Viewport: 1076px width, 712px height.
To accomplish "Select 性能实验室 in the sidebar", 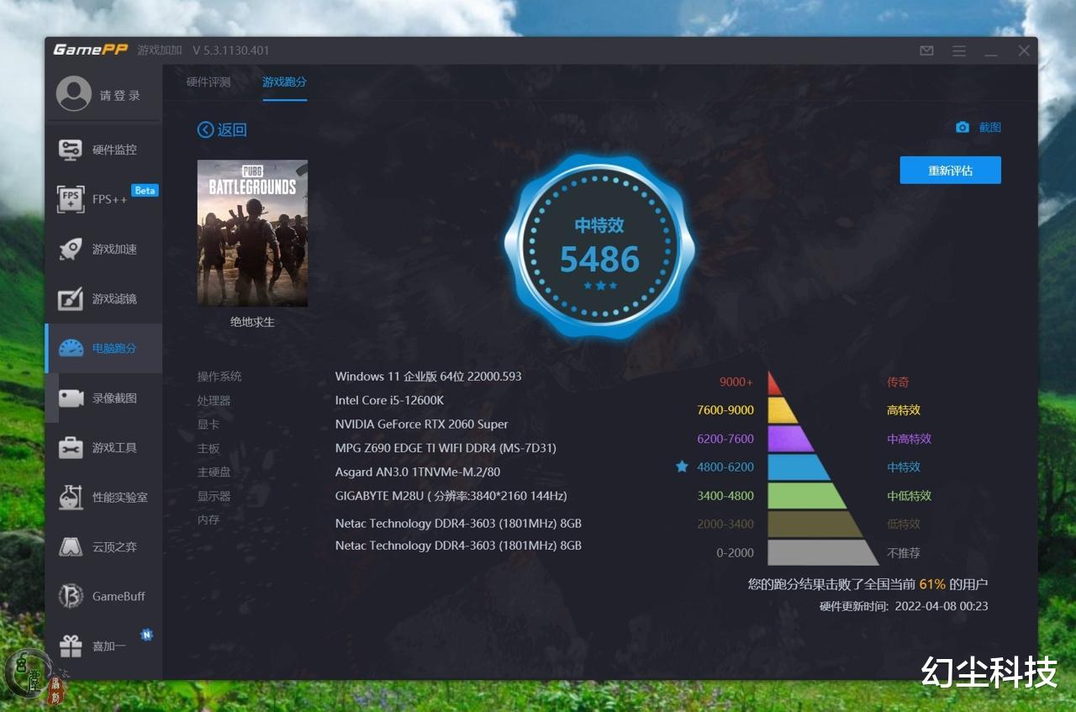I will point(120,497).
